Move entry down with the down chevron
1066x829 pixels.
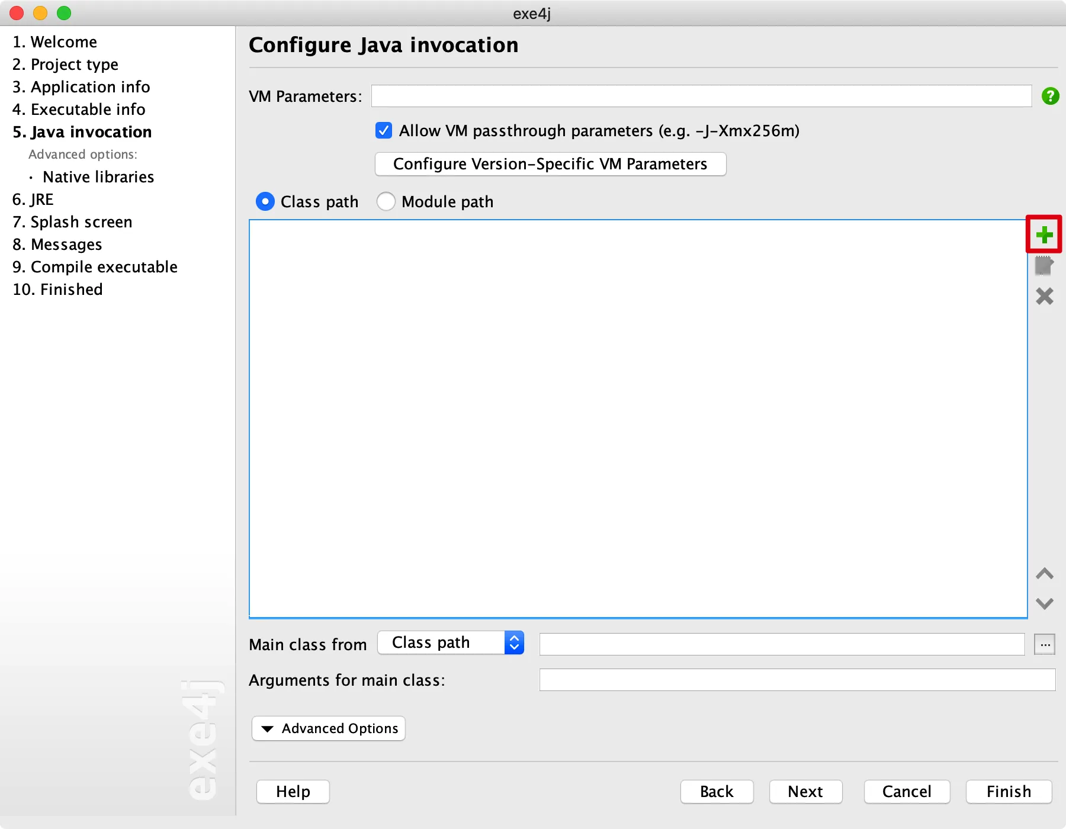point(1044,603)
